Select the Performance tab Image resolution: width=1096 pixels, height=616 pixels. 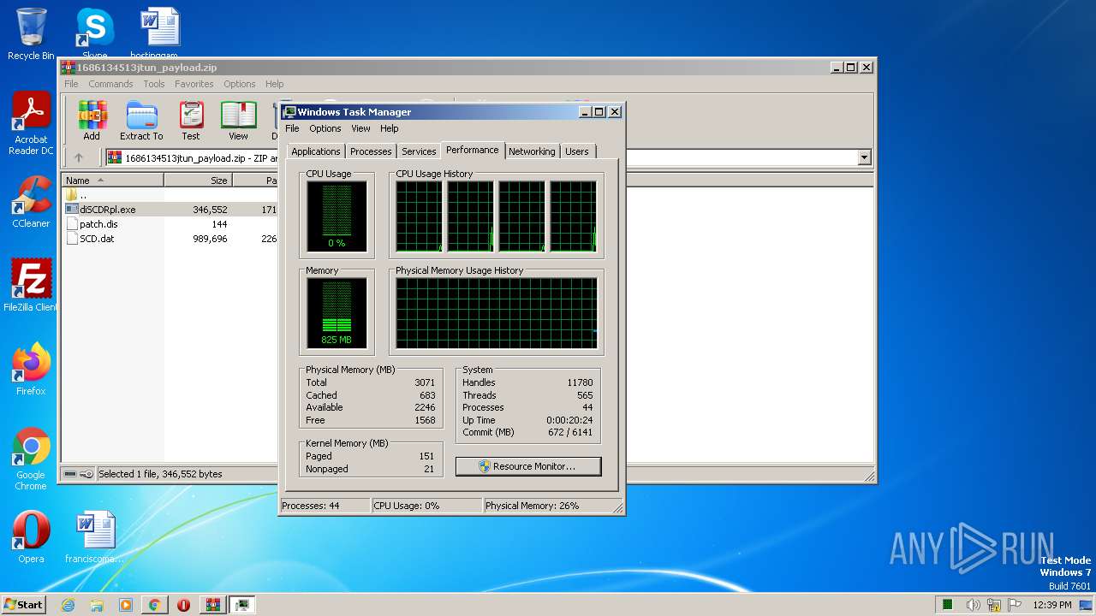(472, 150)
